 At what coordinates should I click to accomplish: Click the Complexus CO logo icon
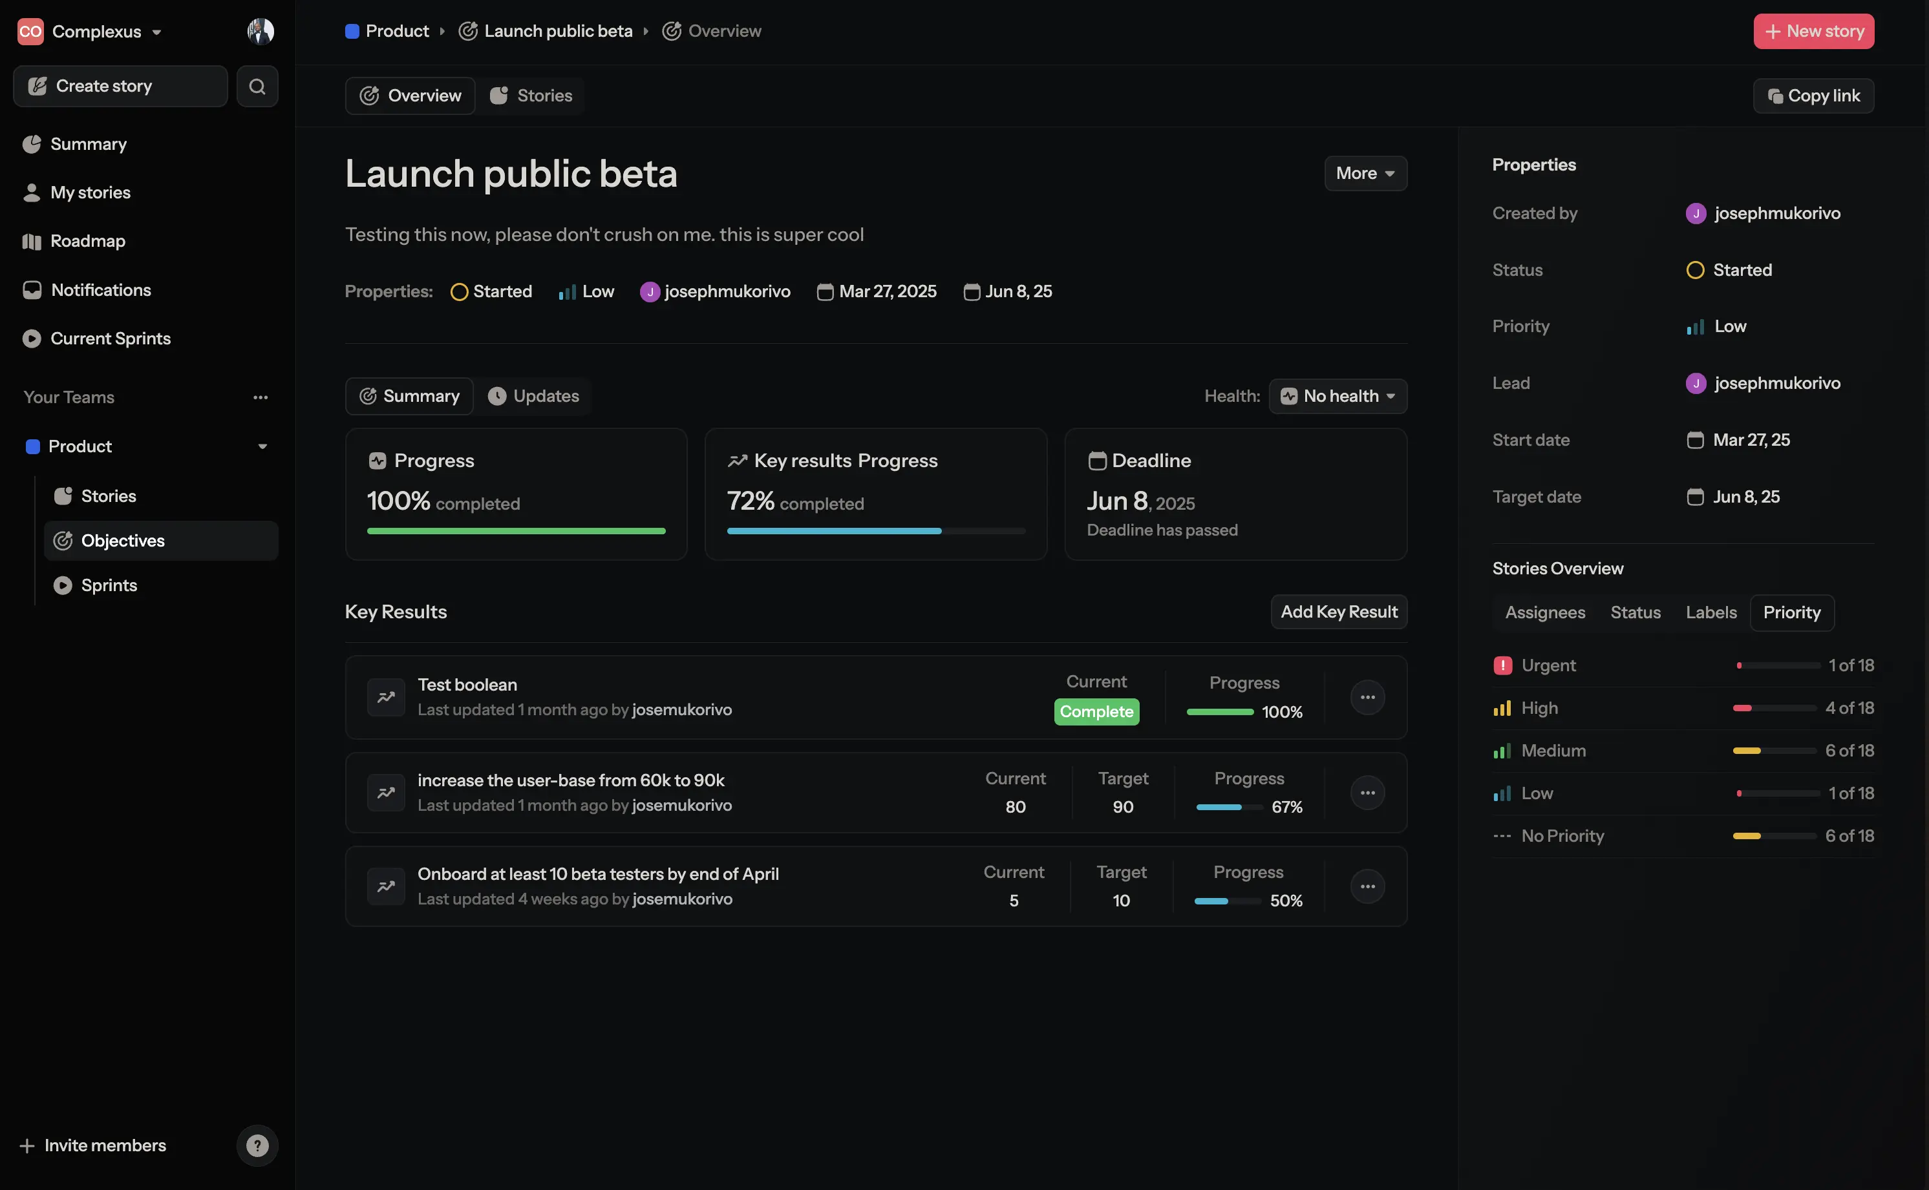pyautogui.click(x=31, y=32)
